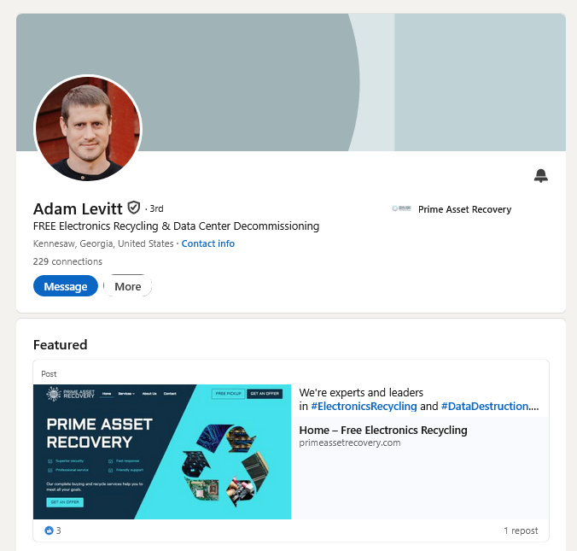The image size is (577, 551).
Task: Click the primeassetrecovery.com domain text
Action: (x=350, y=443)
